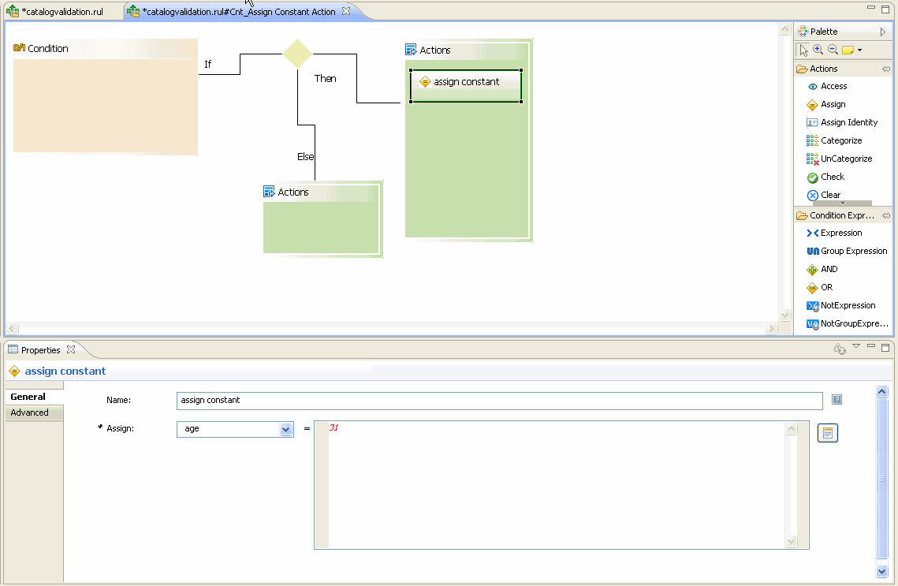898x586 pixels.
Task: Close the Cnt_Assign Constant Action editor tab
Action: point(346,11)
